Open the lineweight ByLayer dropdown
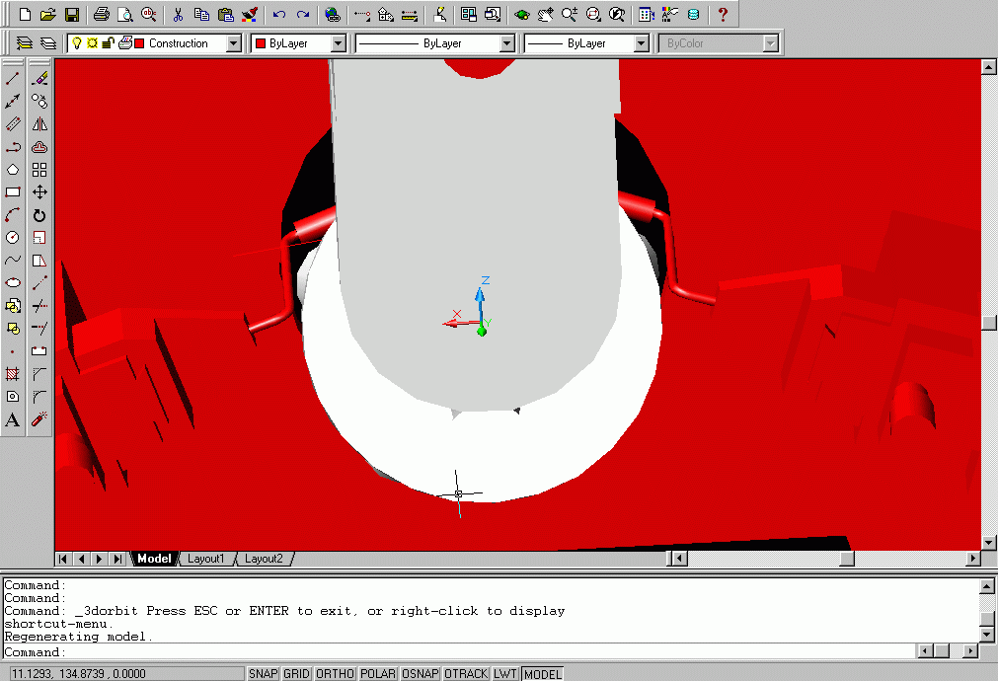998x681 pixels. click(x=641, y=43)
